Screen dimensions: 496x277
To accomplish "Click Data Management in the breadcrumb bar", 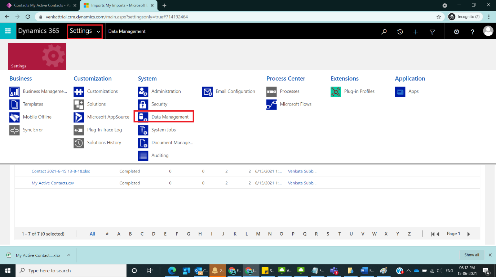I will pos(127,31).
